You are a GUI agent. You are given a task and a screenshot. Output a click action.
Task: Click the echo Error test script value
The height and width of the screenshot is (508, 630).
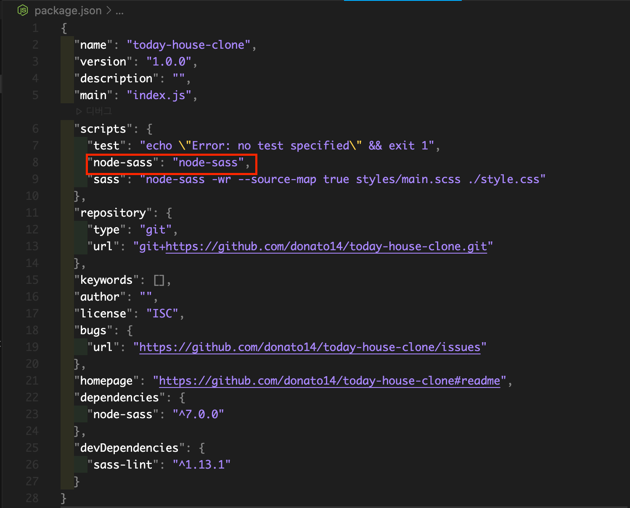coord(287,146)
